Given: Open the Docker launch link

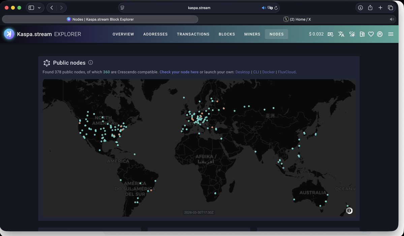Looking at the screenshot, I should (269, 72).
